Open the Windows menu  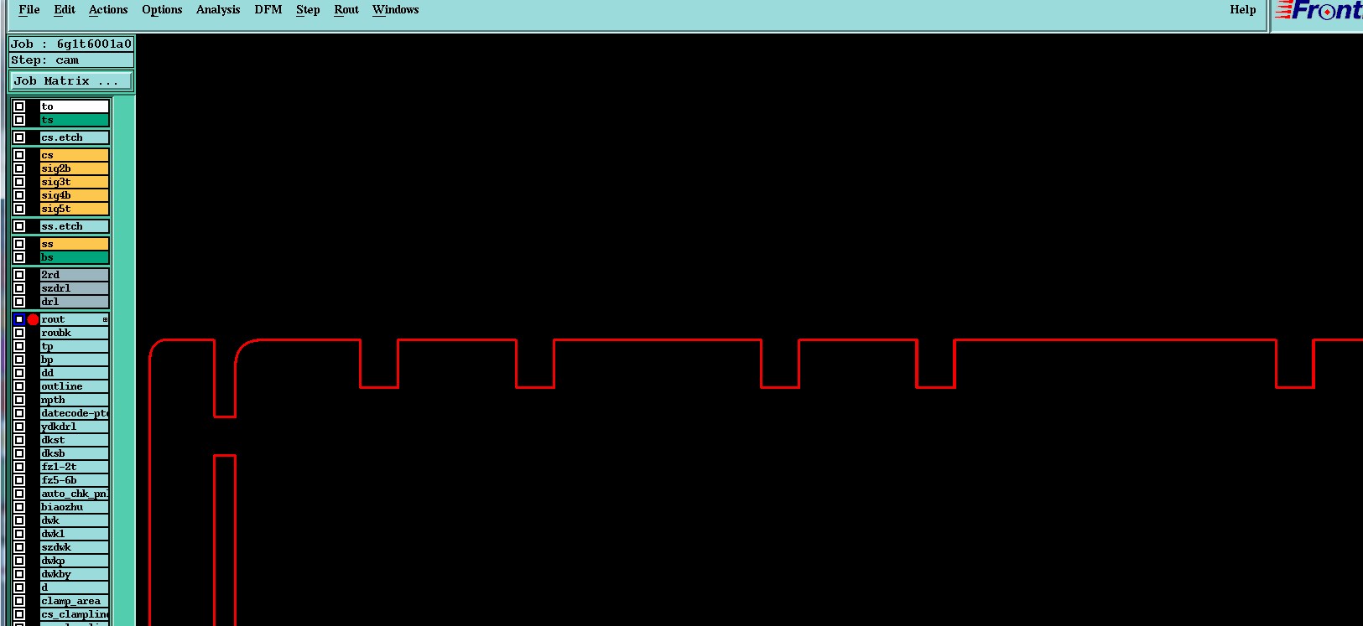point(396,10)
